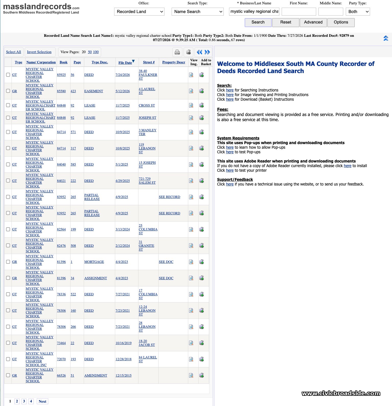
Task: Click Select All link
Action: coord(14,52)
